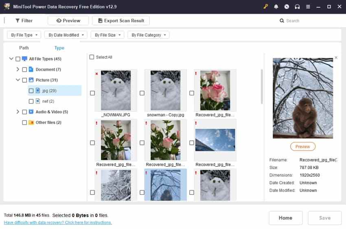Click the snowy branches photo thumbnail
346x229 pixels.
coord(116,185)
